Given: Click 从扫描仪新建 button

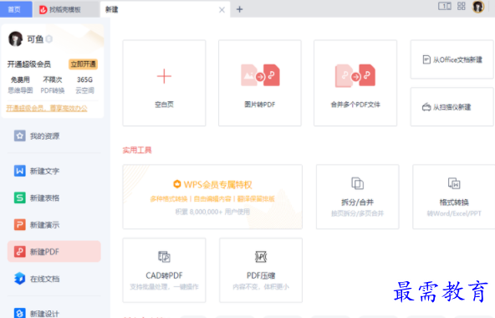Looking at the screenshot, I should point(452,107).
